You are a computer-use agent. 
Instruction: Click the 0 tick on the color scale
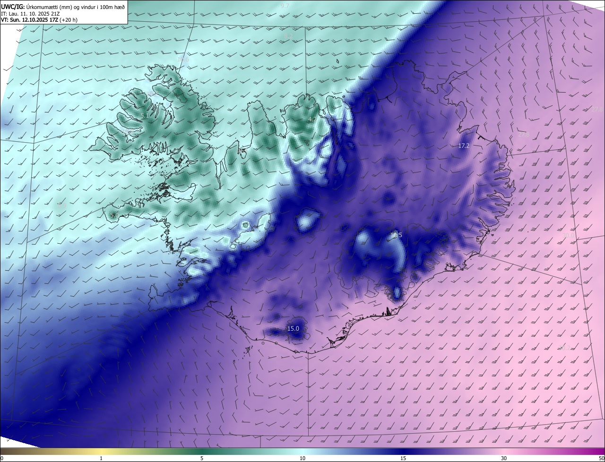pos(2,458)
